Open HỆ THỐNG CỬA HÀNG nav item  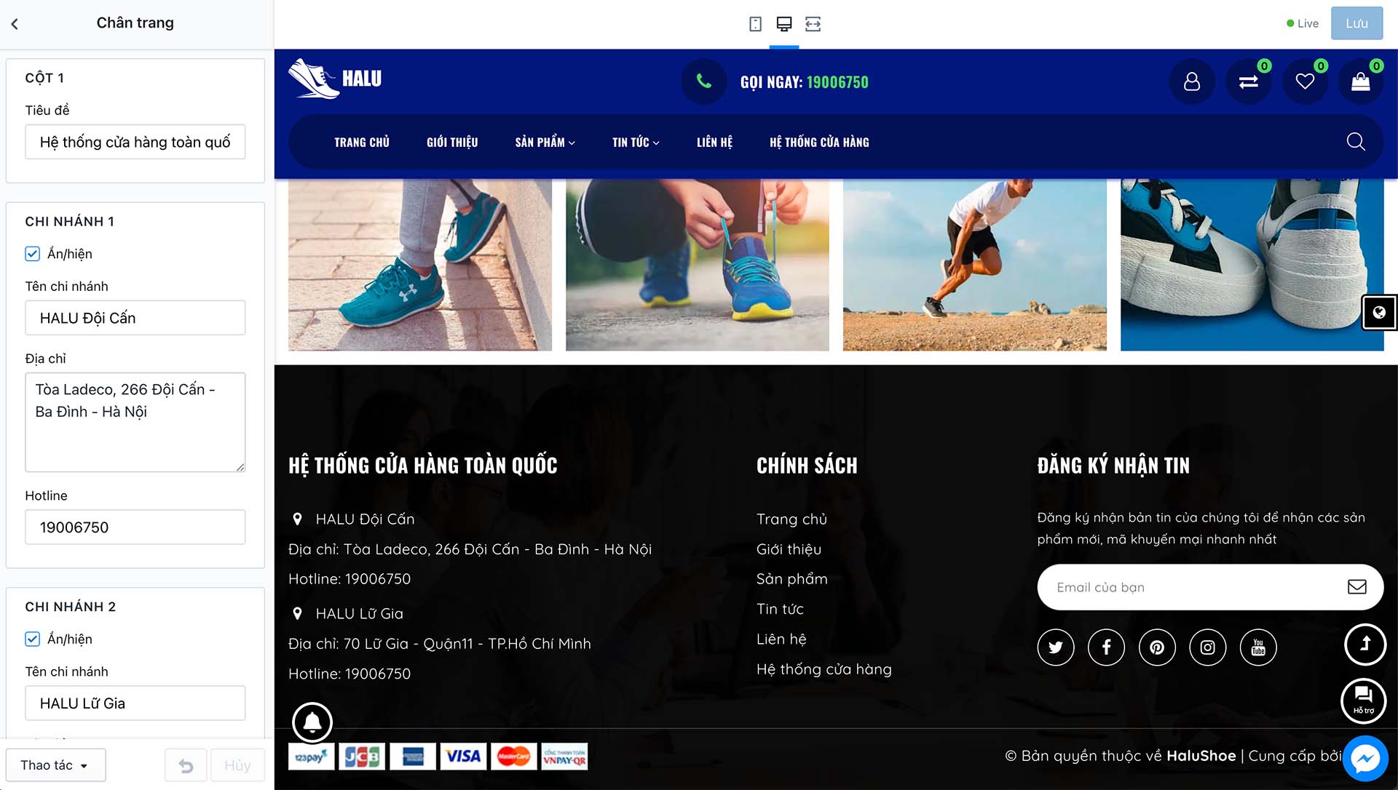[819, 143]
